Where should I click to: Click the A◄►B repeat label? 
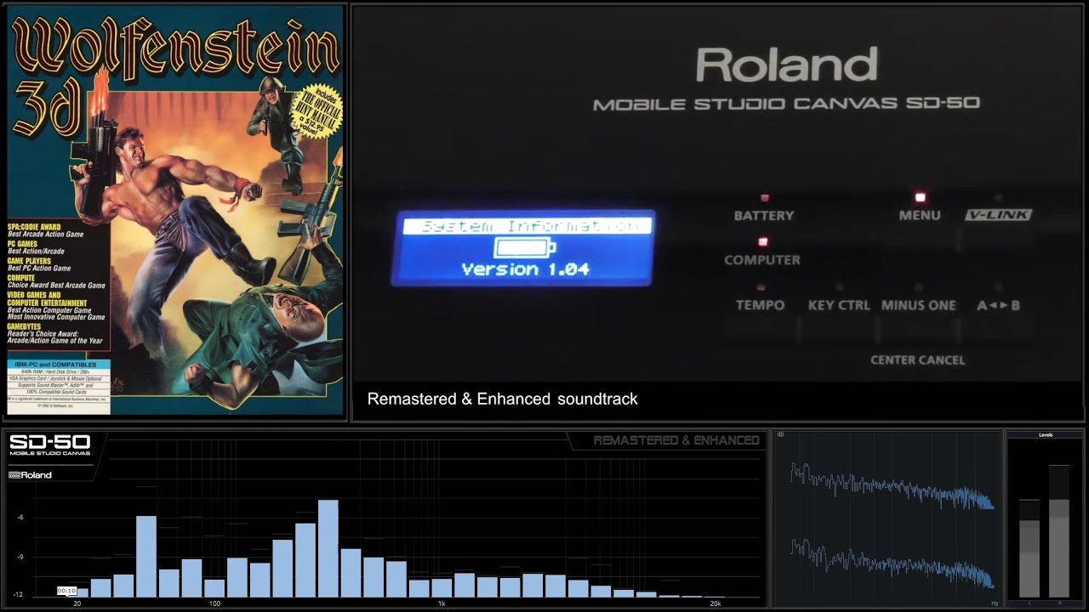999,305
